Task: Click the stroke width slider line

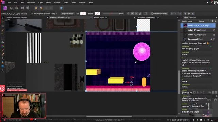Action: (110, 14)
